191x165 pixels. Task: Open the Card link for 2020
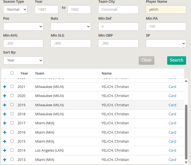172,96
